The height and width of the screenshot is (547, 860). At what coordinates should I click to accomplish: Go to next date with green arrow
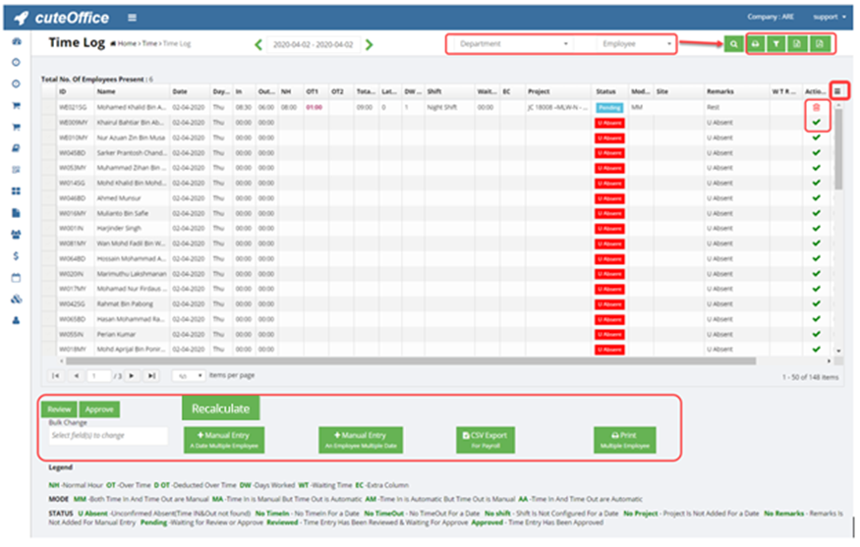370,44
